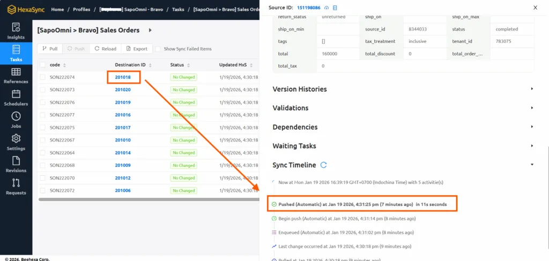The height and width of the screenshot is (261, 549).
Task: Click the tax_treatment value 'inclusive'
Action: click(417, 41)
